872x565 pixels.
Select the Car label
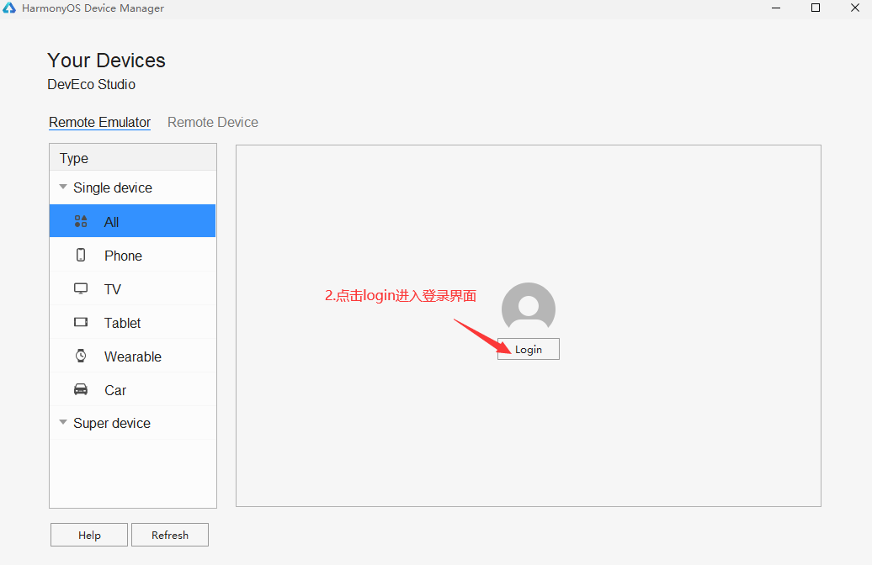(x=115, y=391)
